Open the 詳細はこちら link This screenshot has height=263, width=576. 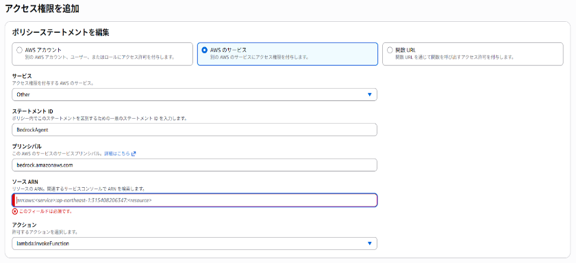coord(117,154)
